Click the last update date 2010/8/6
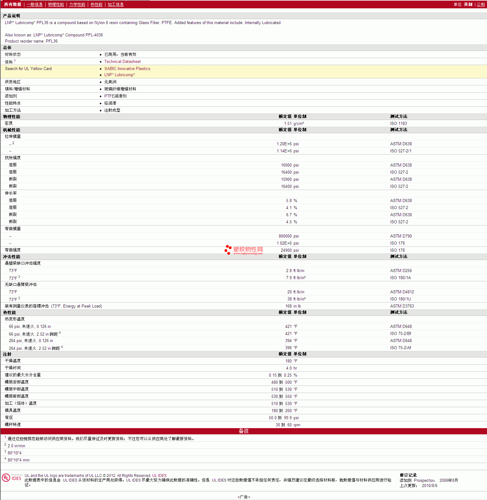 (x=429, y=486)
